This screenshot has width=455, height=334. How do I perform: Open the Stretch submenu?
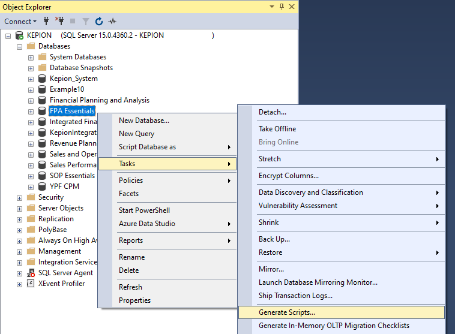tap(342, 159)
